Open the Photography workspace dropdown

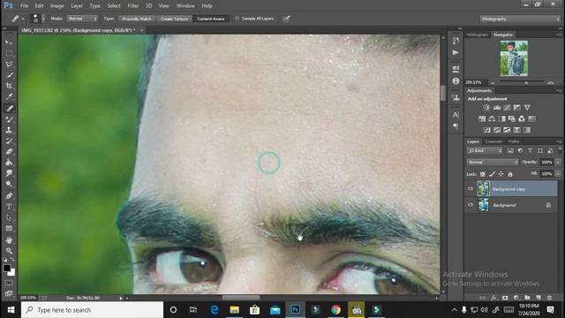tap(520, 19)
